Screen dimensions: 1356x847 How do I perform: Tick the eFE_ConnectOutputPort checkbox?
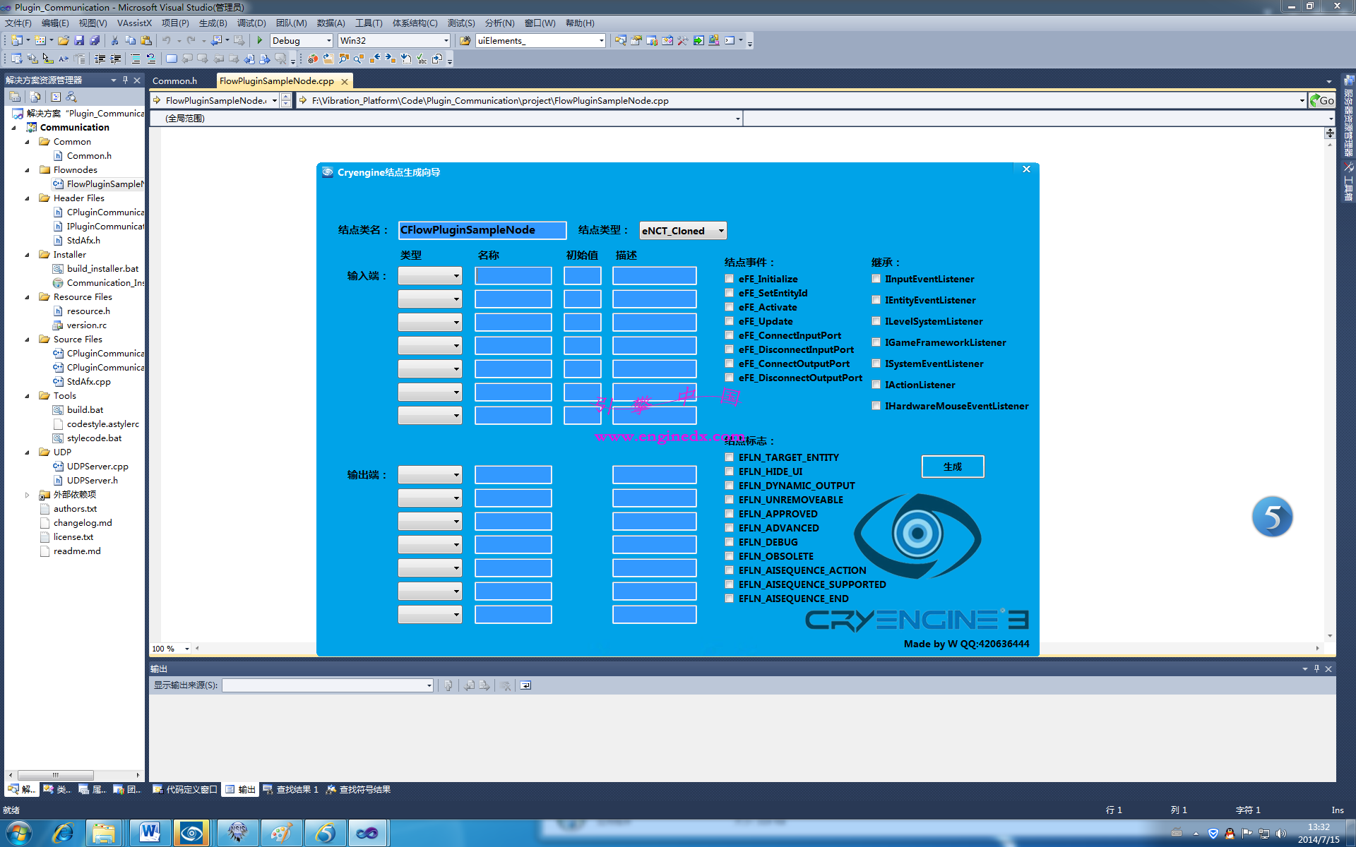pos(729,364)
